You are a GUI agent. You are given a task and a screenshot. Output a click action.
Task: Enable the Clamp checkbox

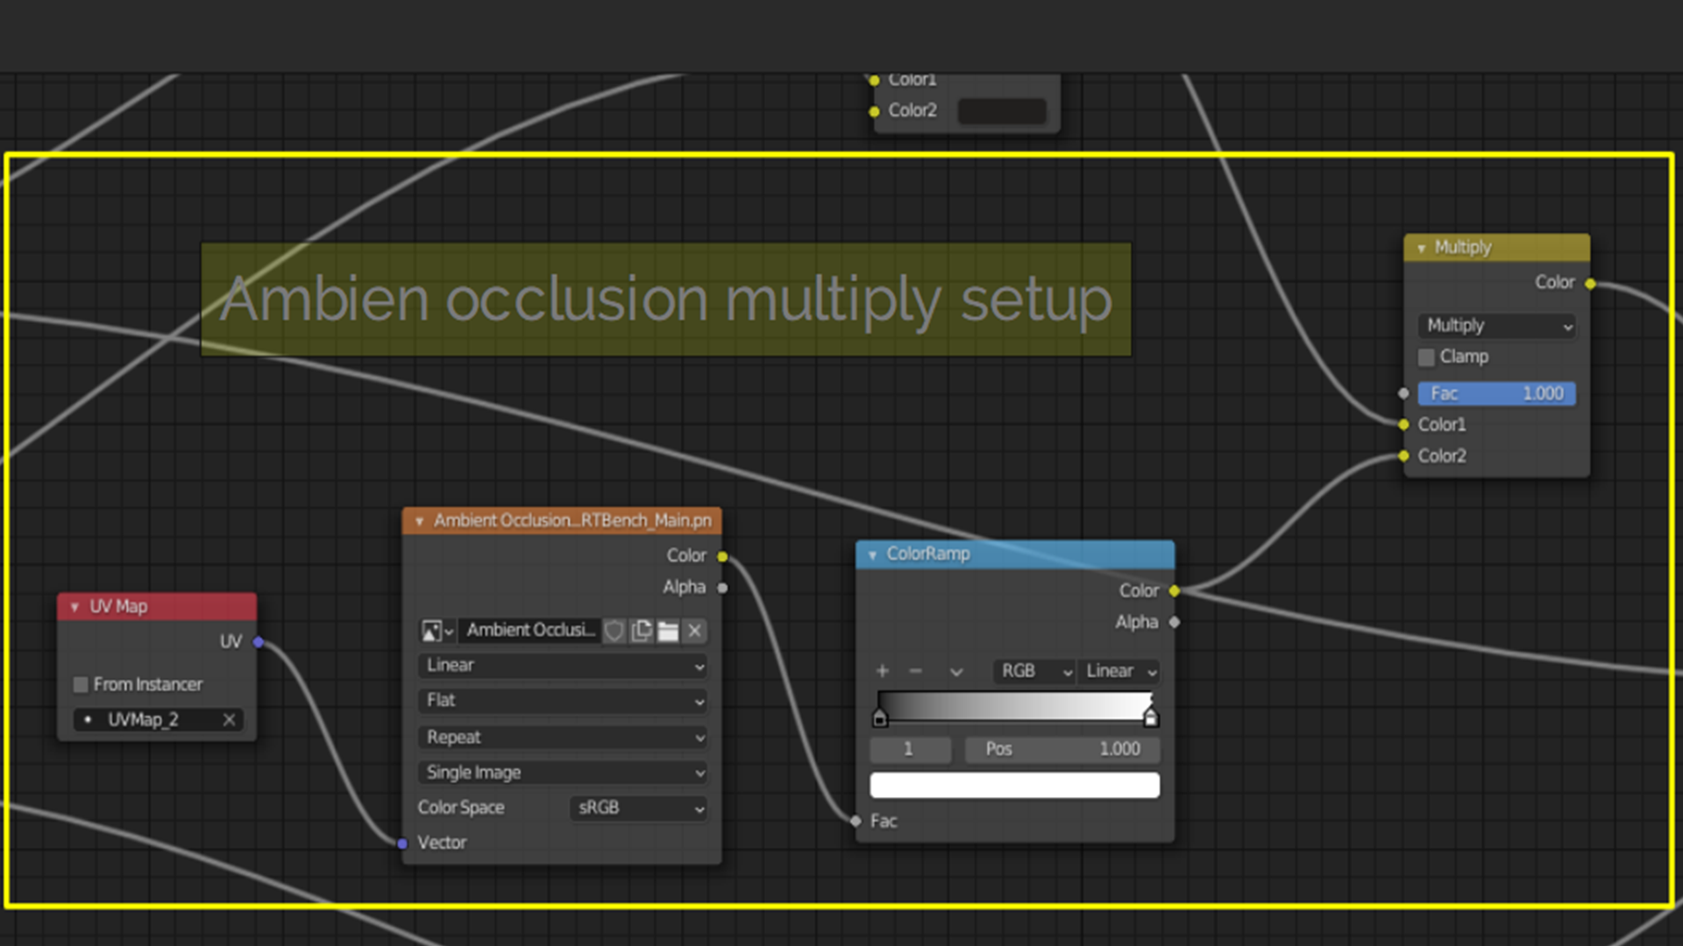pos(1426,357)
